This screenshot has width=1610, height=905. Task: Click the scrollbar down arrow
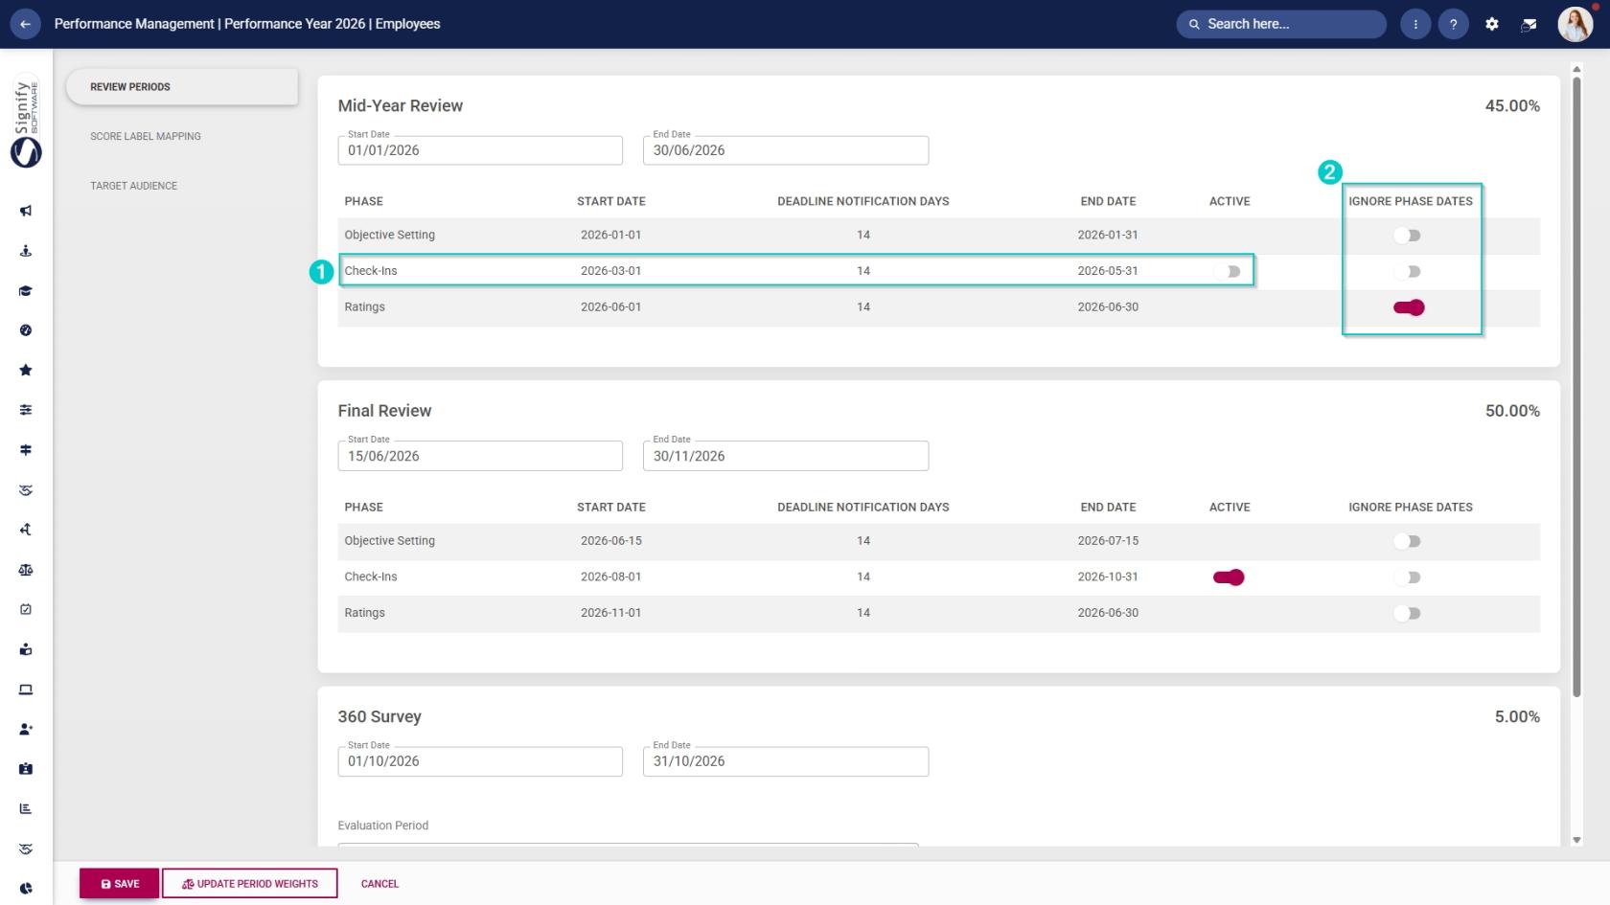[x=1576, y=840]
